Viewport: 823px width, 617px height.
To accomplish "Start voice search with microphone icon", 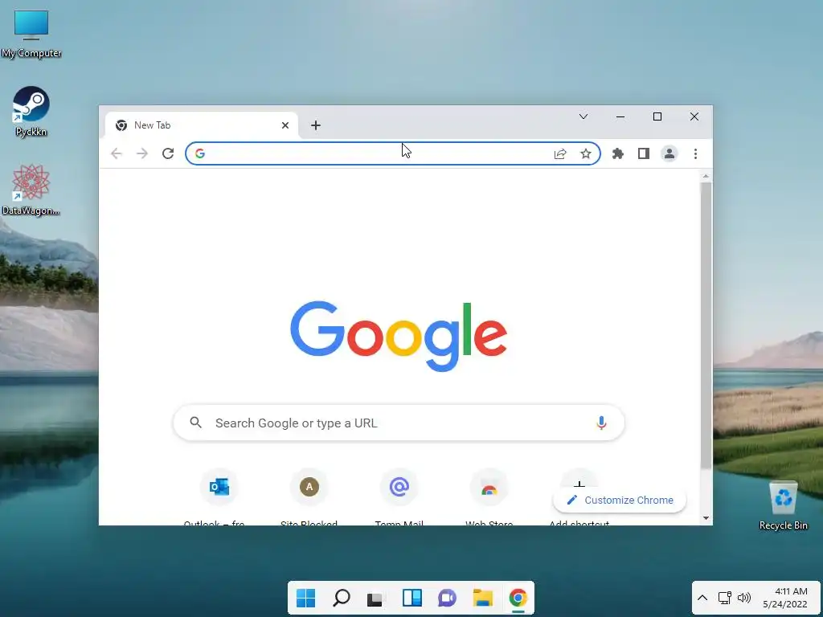I will 601,423.
